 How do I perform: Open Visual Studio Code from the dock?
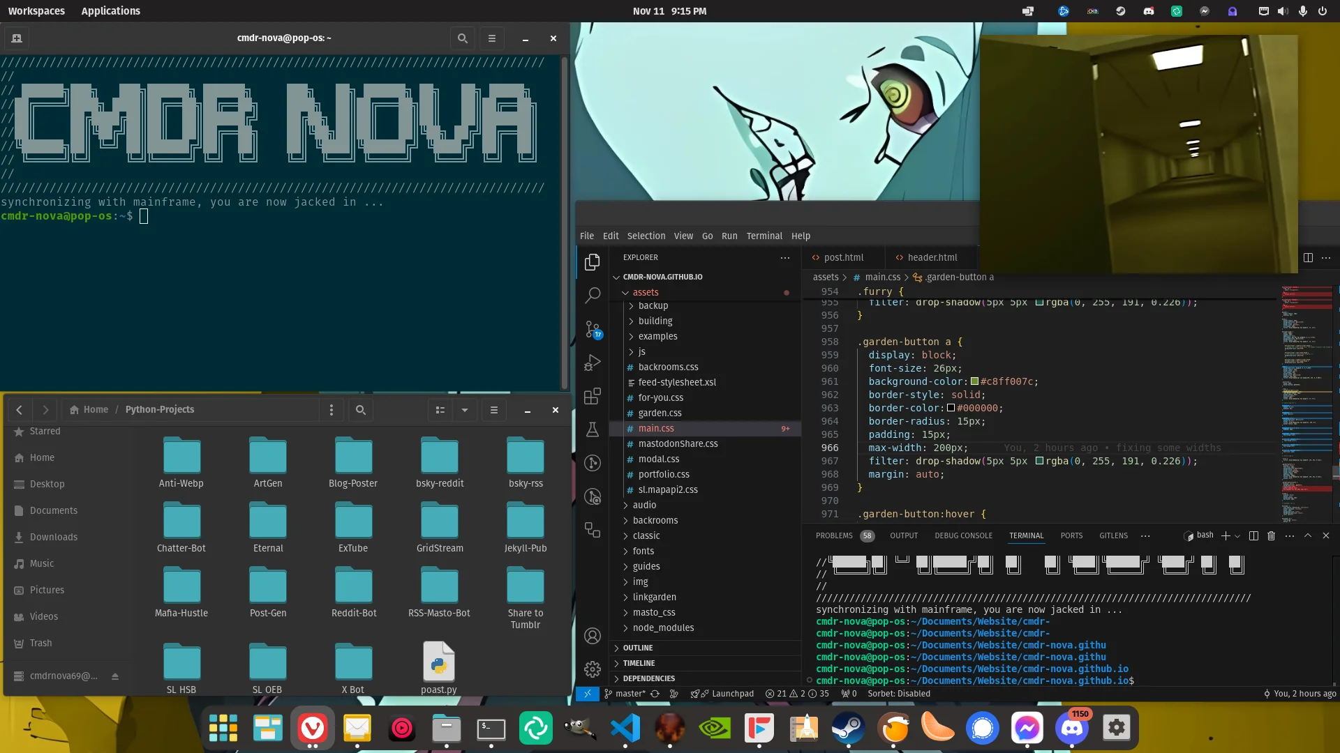tap(625, 728)
